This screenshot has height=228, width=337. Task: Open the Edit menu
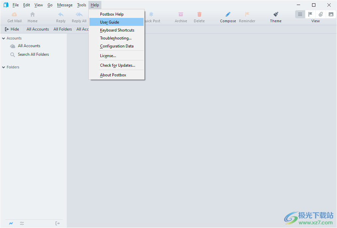27,5
